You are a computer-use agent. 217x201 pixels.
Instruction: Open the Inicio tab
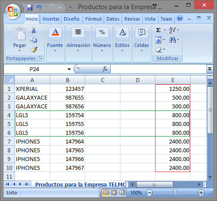pos(32,19)
